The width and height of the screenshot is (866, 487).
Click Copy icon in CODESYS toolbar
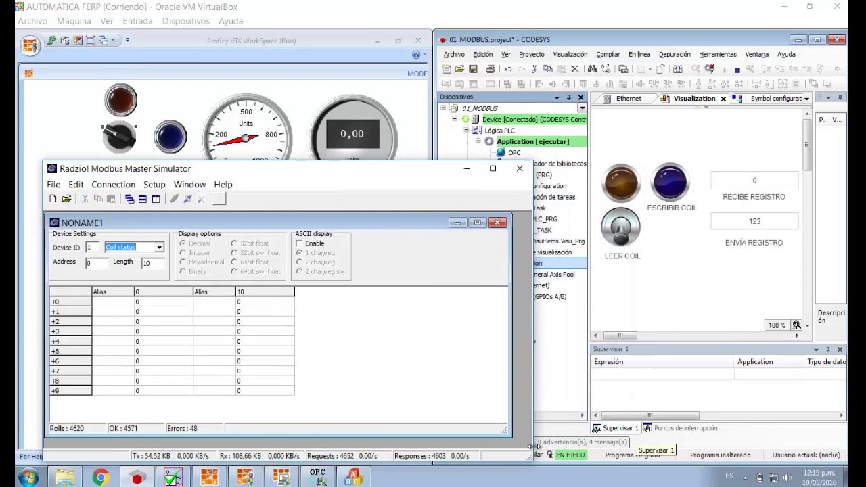(x=547, y=69)
